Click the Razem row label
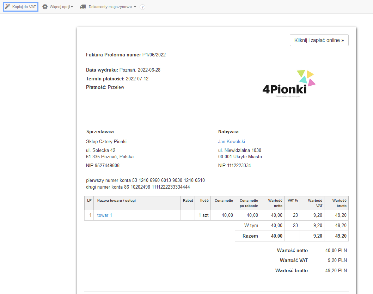The width and height of the screenshot is (373, 294). click(x=250, y=236)
